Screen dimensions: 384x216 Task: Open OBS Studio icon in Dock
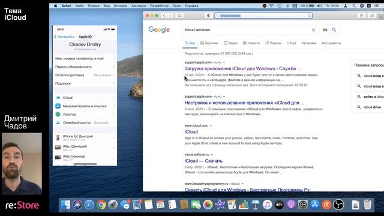point(338,205)
